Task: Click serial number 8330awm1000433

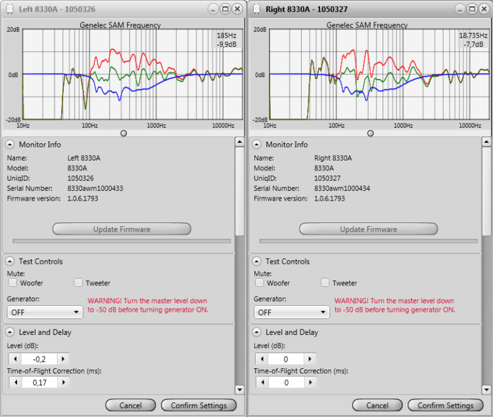Action: tap(95, 188)
